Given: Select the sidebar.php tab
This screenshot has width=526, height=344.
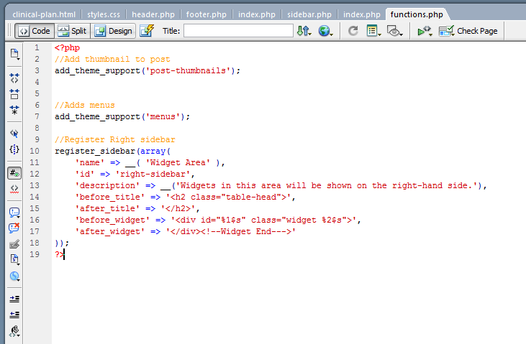Looking at the screenshot, I should (x=309, y=14).
